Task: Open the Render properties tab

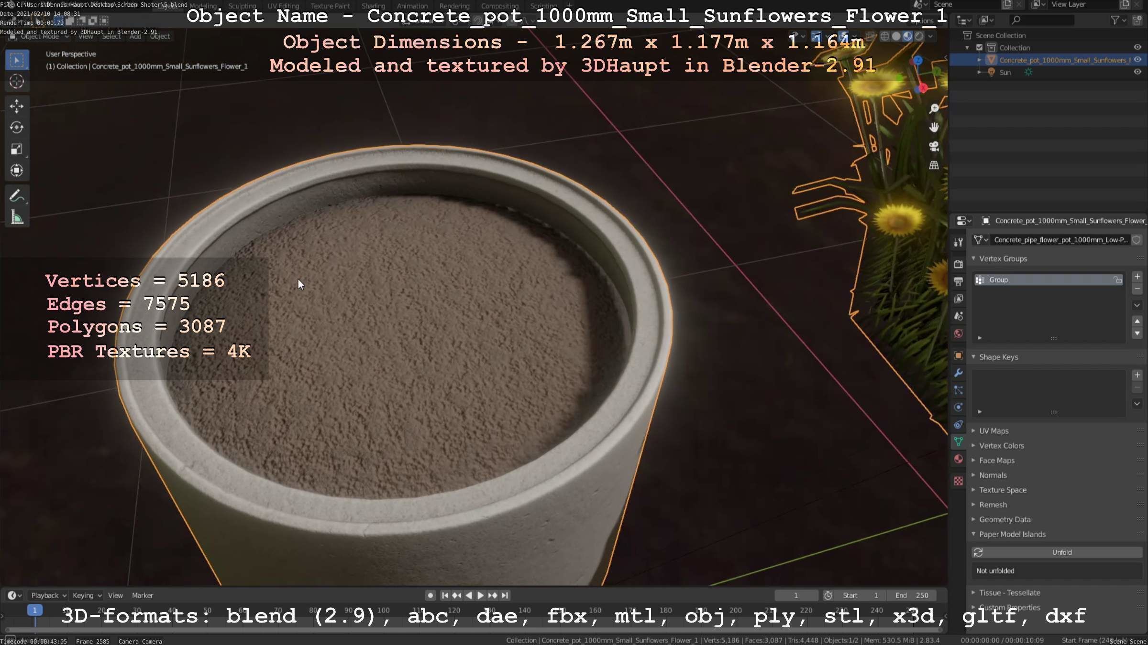Action: pyautogui.click(x=958, y=264)
